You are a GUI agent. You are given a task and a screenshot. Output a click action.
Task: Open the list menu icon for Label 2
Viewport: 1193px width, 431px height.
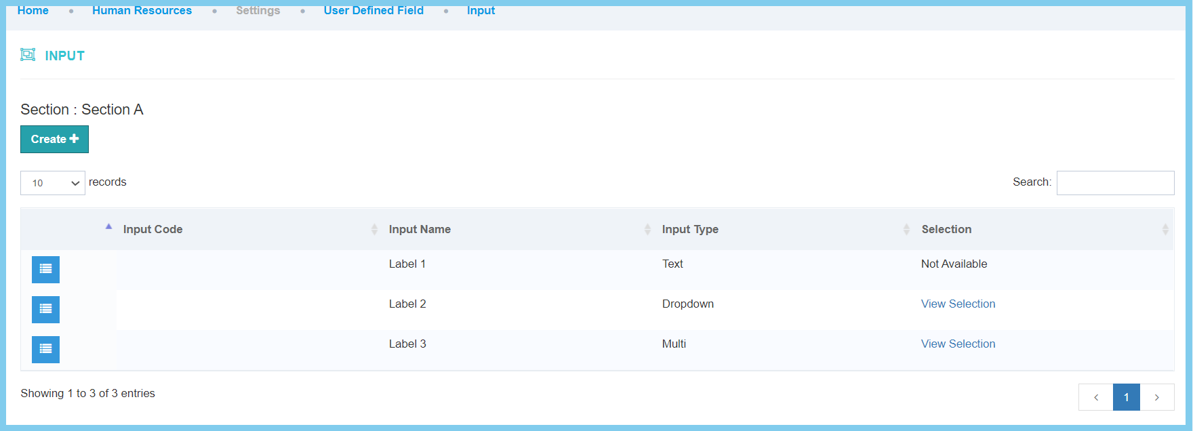click(45, 309)
